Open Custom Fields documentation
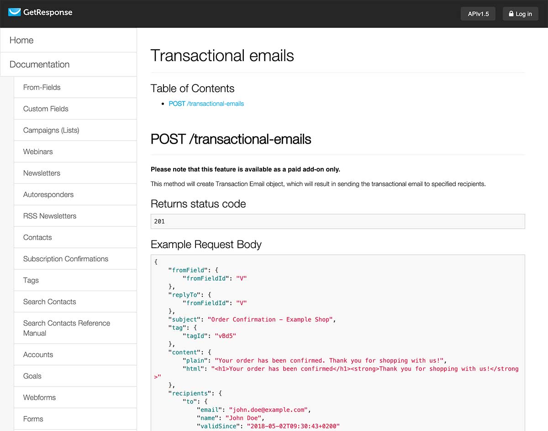The height and width of the screenshot is (431, 548). tap(75, 109)
